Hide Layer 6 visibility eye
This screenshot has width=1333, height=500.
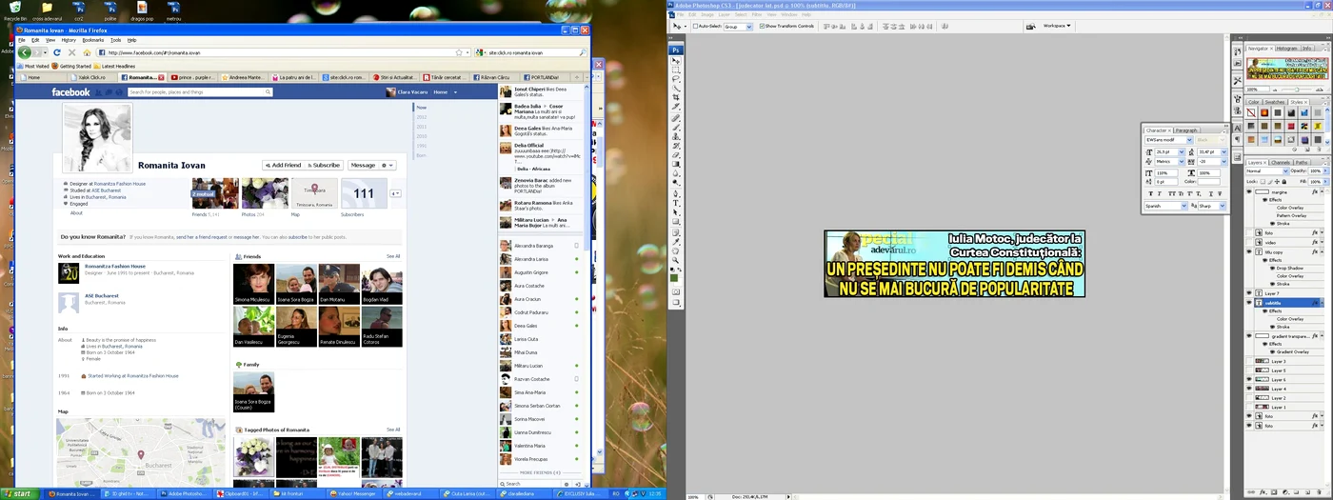click(1249, 380)
